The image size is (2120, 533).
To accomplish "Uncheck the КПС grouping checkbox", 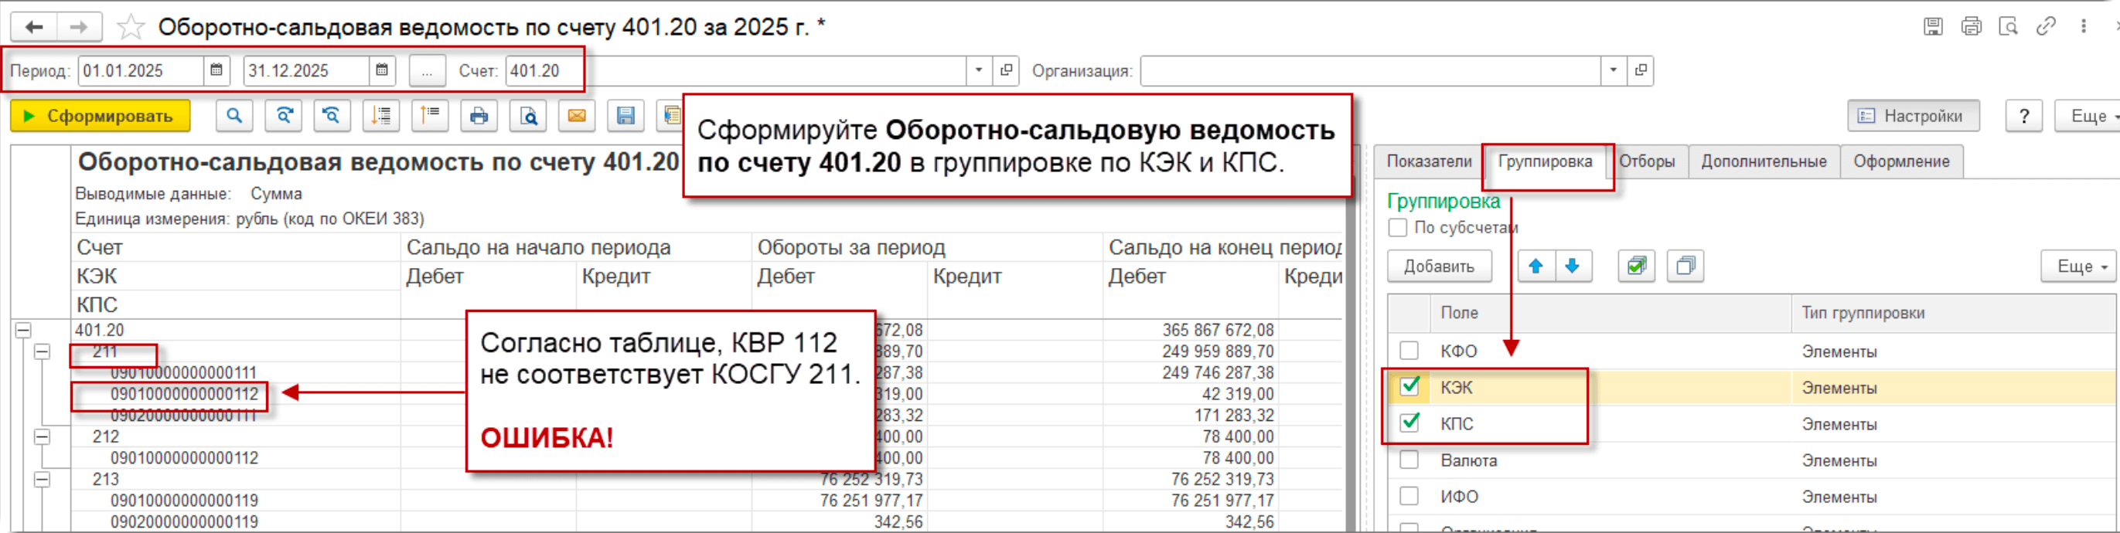I will pos(1409,423).
